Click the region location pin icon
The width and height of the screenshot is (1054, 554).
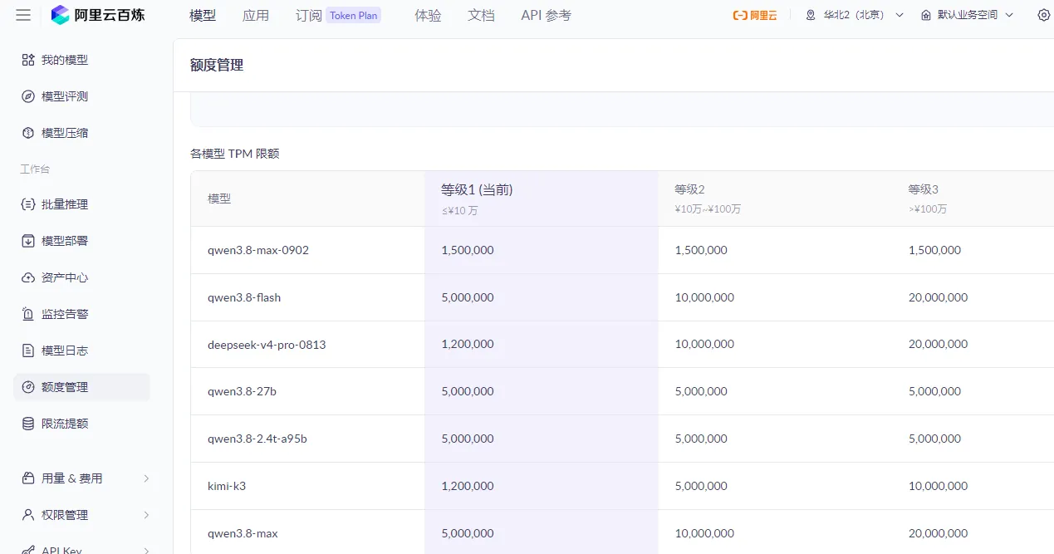(811, 15)
